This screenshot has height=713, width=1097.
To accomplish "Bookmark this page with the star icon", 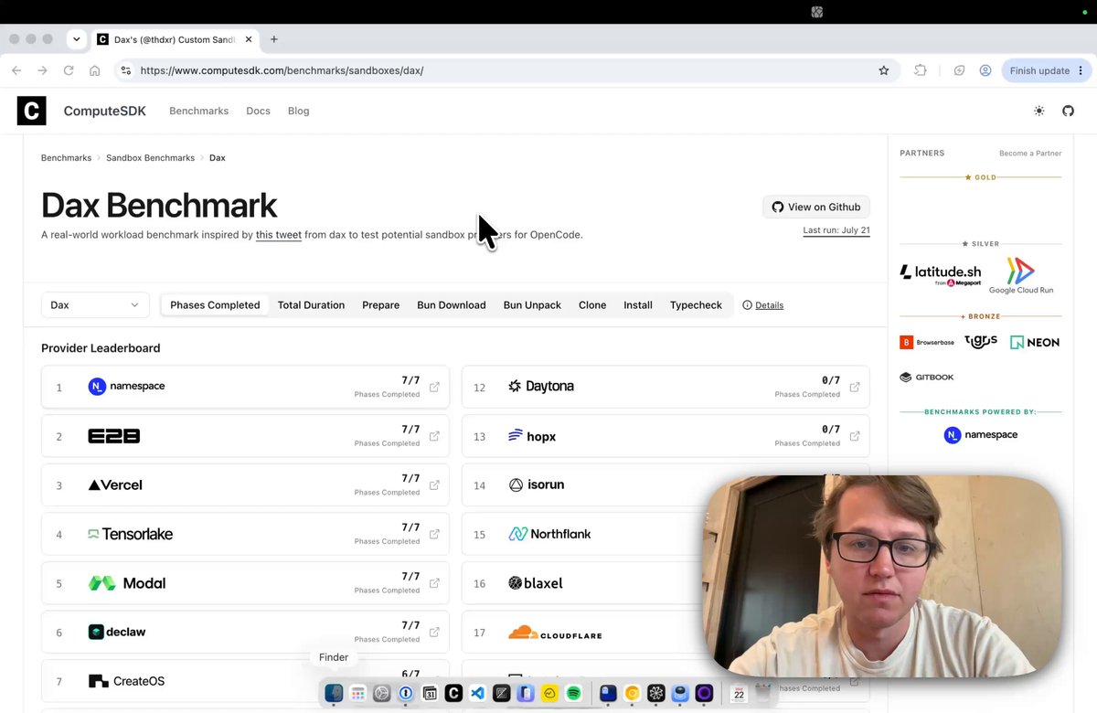I will coord(883,70).
